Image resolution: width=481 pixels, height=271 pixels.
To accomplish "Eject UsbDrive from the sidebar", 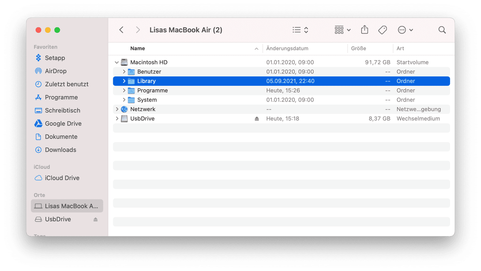I will tap(95, 219).
